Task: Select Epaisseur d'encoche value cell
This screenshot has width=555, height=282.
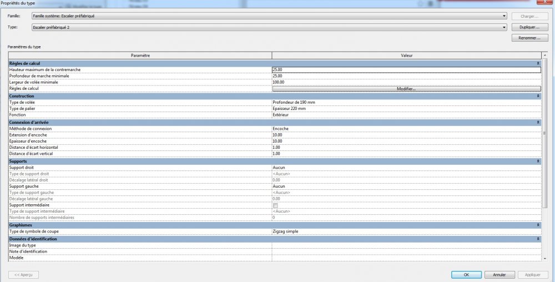Action: pos(406,141)
